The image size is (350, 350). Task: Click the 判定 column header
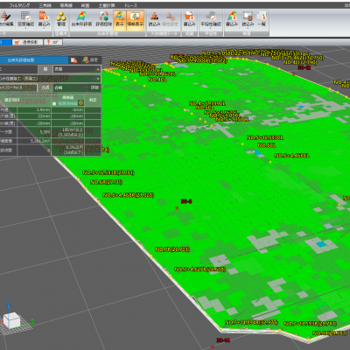[x=93, y=100]
